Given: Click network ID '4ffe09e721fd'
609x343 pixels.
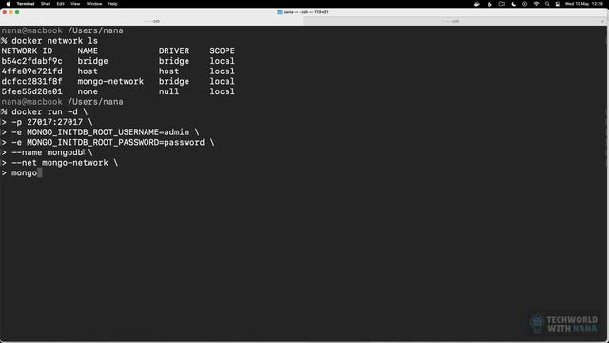Looking at the screenshot, I should pos(31,71).
